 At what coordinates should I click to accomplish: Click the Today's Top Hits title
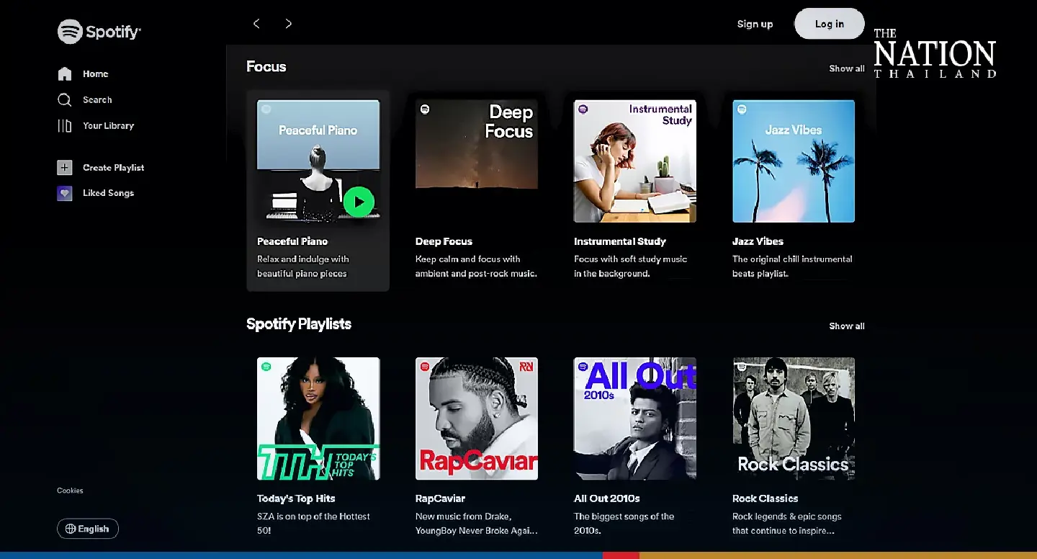point(296,498)
